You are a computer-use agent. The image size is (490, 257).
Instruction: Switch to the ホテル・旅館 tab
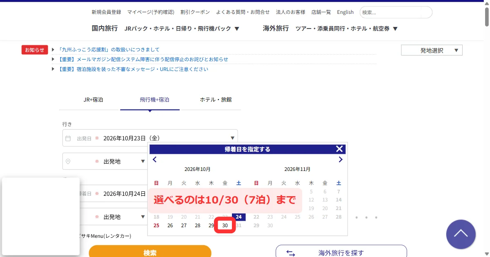pyautogui.click(x=216, y=99)
